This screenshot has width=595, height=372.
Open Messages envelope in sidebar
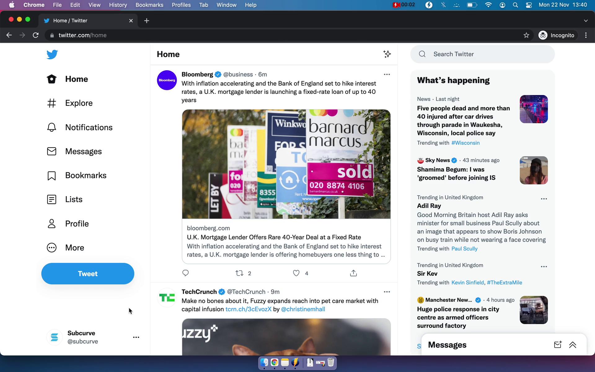pos(74,151)
